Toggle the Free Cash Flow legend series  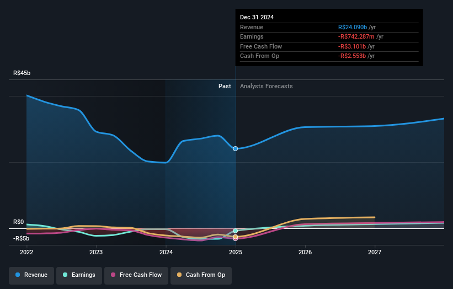coord(136,275)
